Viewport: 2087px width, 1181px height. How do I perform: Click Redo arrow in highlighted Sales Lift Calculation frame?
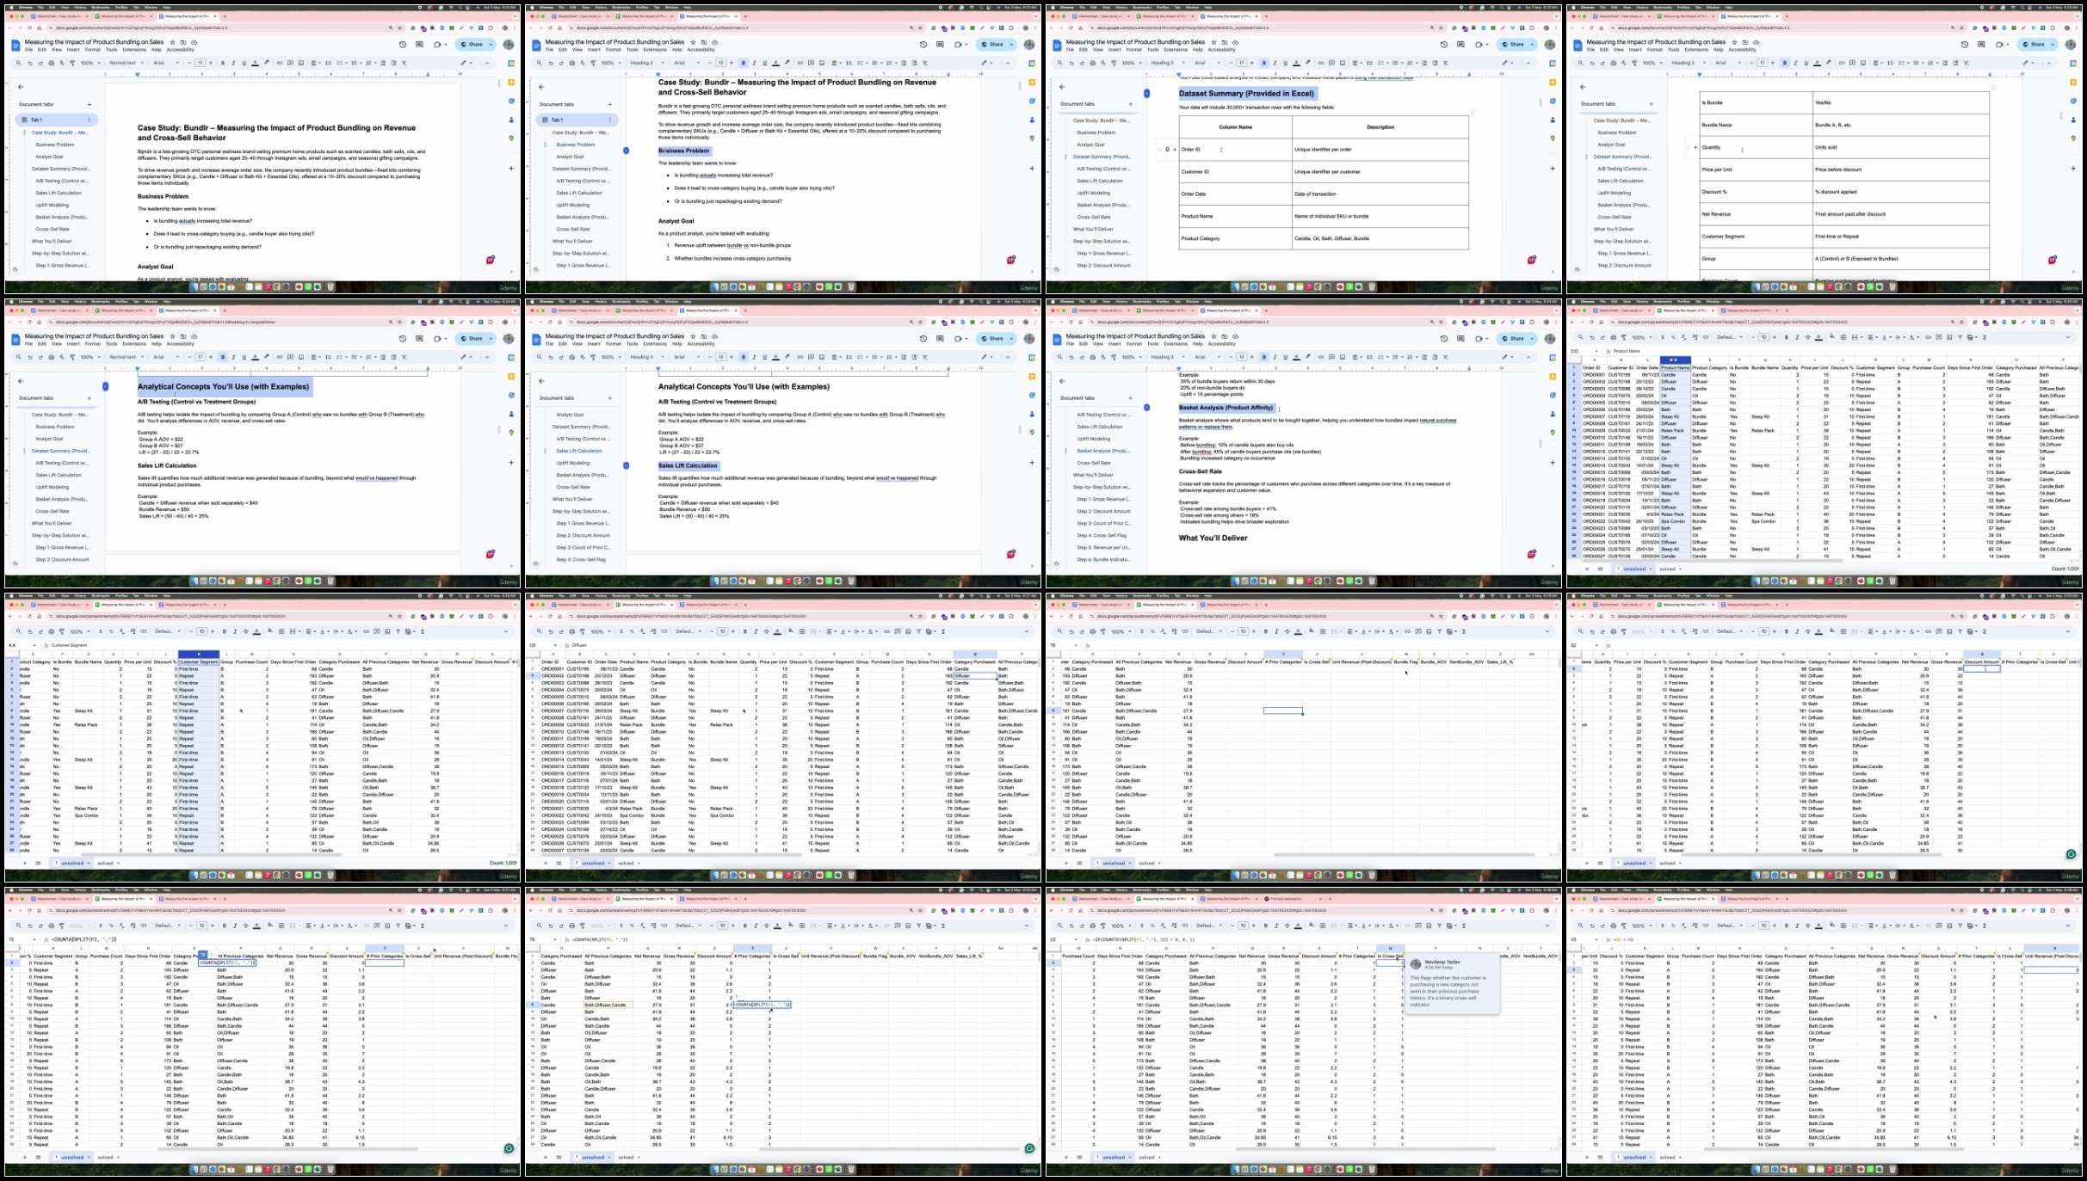pos(561,357)
